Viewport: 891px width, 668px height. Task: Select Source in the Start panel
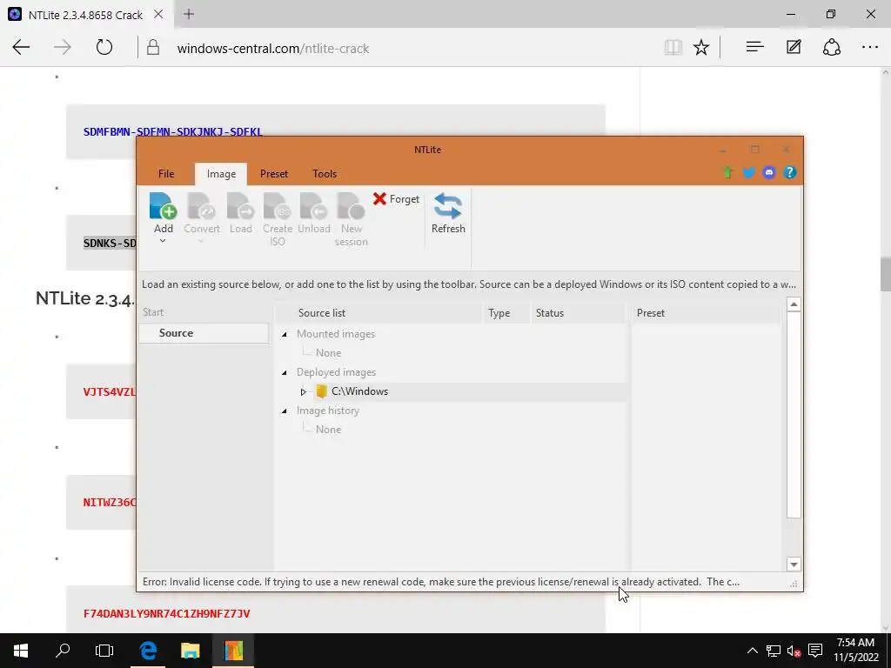click(204, 333)
